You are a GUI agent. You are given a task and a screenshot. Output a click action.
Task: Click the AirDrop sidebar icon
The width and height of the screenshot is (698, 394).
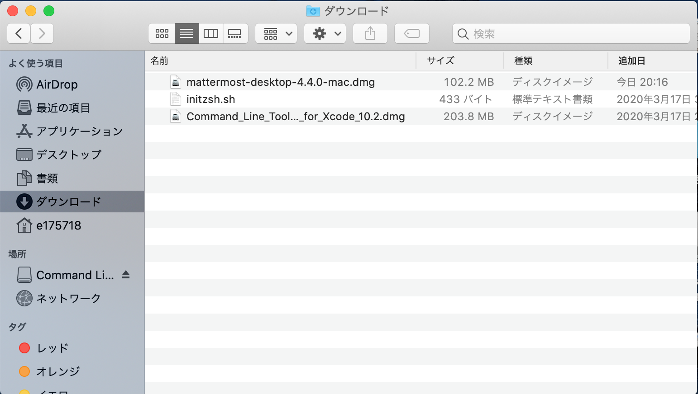pyautogui.click(x=24, y=84)
